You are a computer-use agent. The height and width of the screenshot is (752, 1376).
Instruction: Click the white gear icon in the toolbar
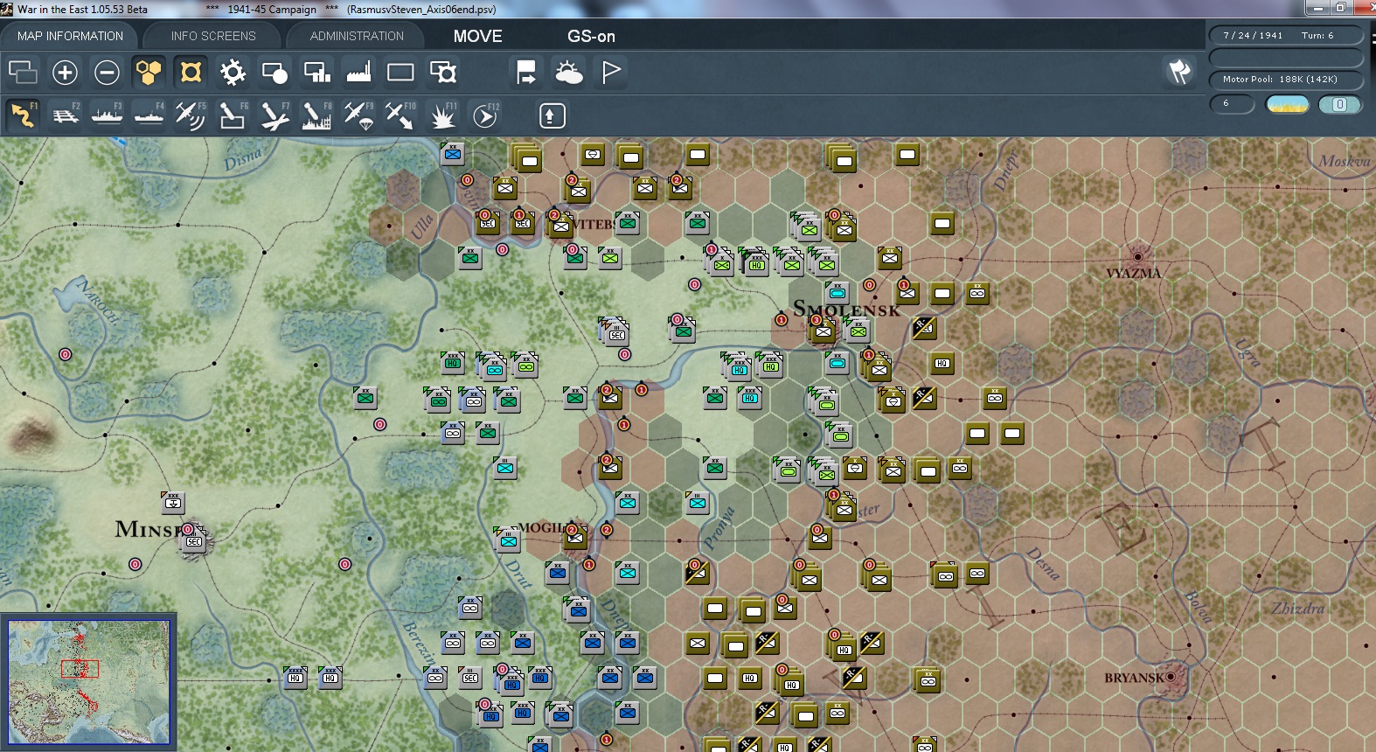tap(233, 72)
